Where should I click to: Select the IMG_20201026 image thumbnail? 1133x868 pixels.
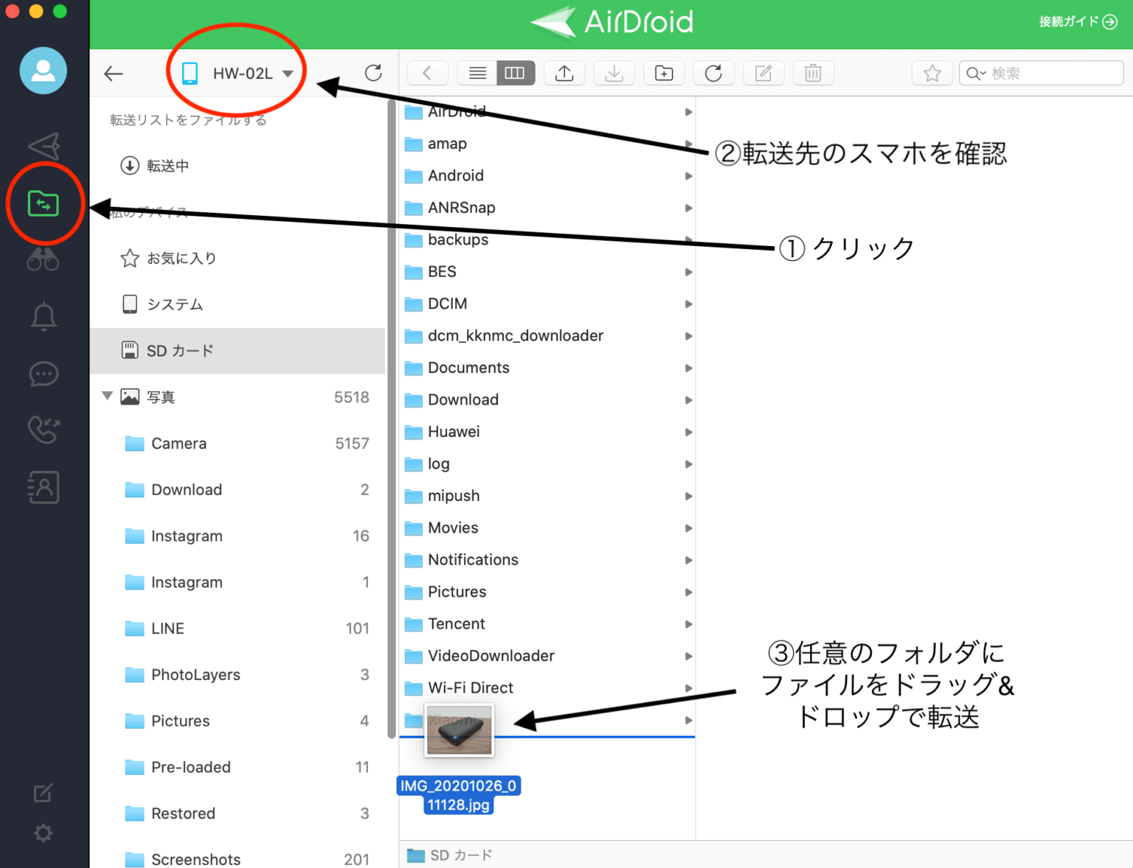459,730
